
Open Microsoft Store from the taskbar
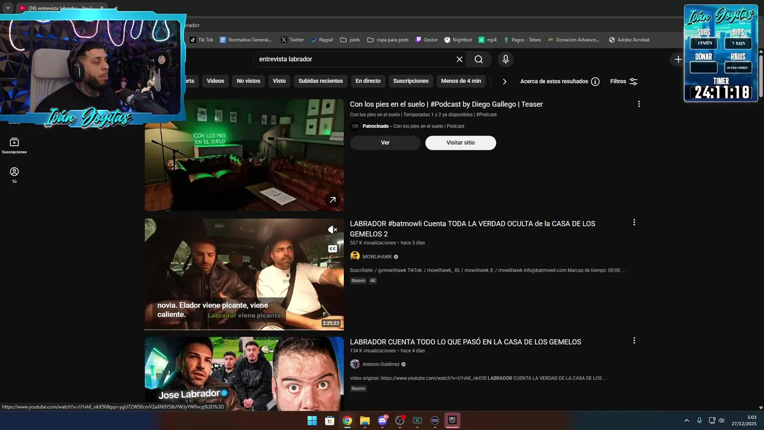(329, 420)
